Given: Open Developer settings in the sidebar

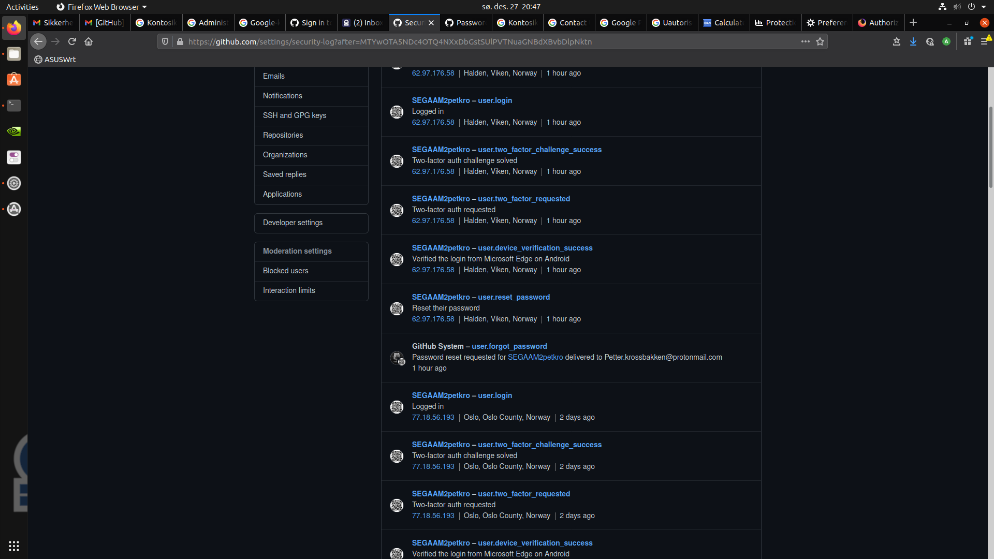Looking at the screenshot, I should pos(293,223).
